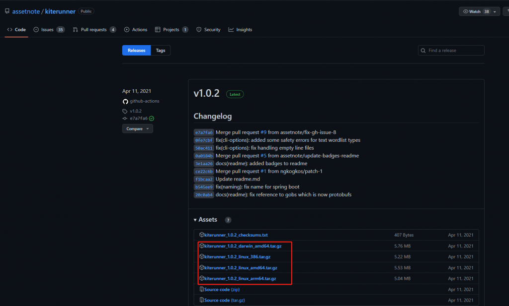509x306 pixels.
Task: Download Source code (zip)
Action: coord(222,289)
